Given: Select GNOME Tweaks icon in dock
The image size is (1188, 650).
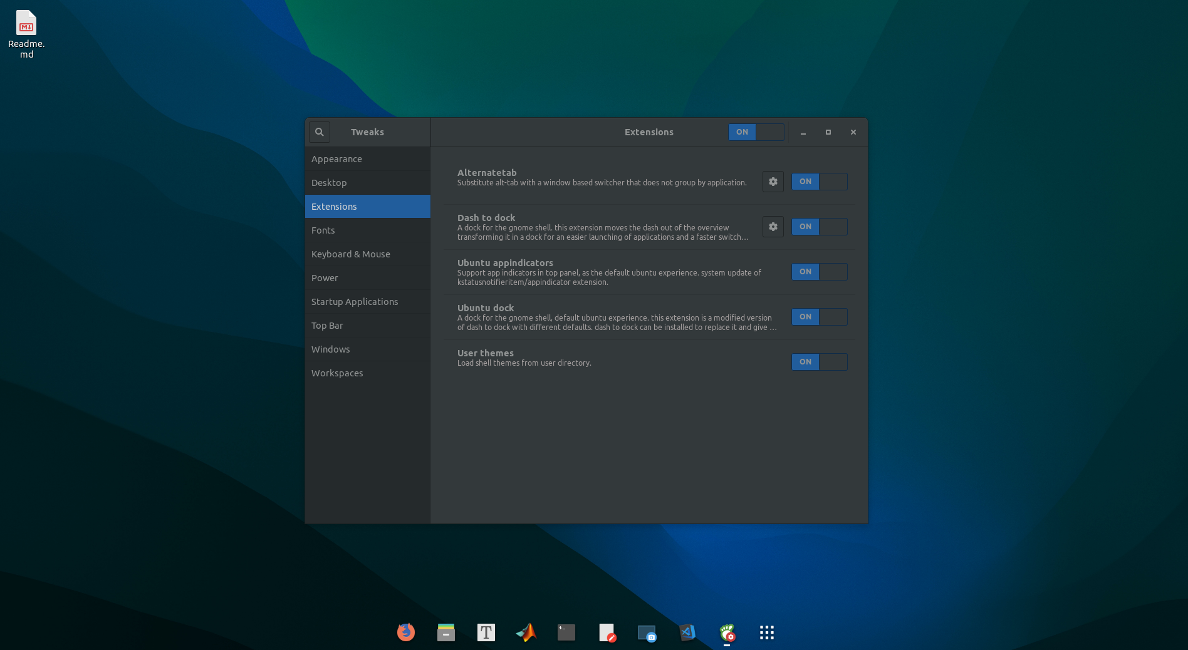Looking at the screenshot, I should [x=727, y=632].
